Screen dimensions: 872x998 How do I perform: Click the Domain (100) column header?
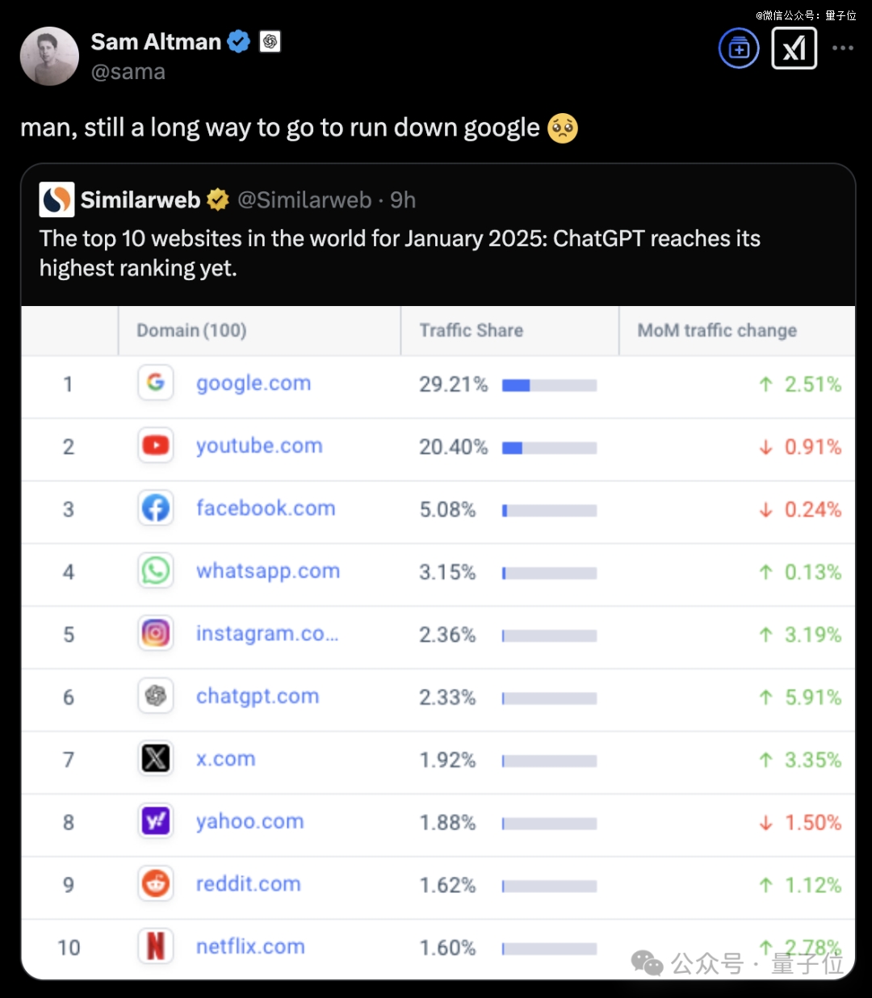pyautogui.click(x=191, y=330)
